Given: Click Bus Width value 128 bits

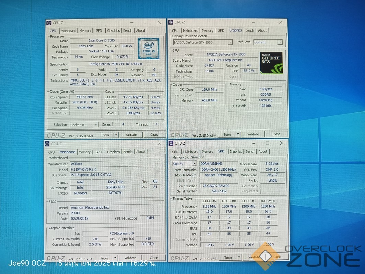Looking at the screenshot, I should coord(266,105).
